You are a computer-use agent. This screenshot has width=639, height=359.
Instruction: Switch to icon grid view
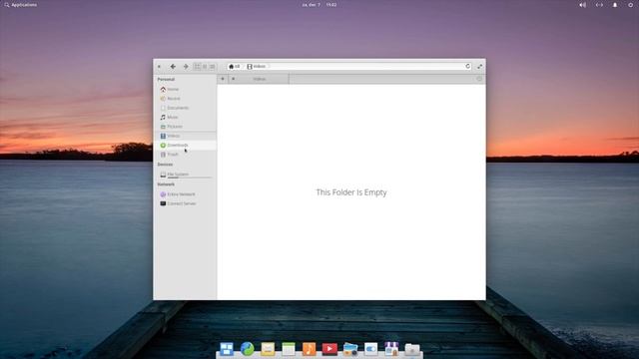(x=198, y=67)
